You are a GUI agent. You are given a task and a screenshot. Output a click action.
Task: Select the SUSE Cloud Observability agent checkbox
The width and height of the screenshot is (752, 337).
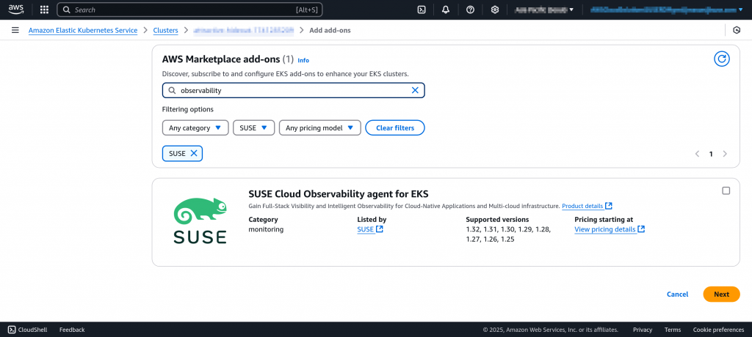tap(726, 190)
